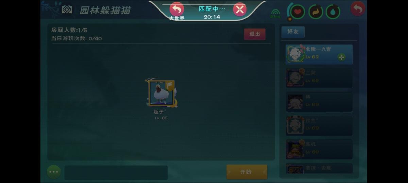Select friend 二冥 in the friends list
The height and width of the screenshot is (183, 408).
pos(319,78)
